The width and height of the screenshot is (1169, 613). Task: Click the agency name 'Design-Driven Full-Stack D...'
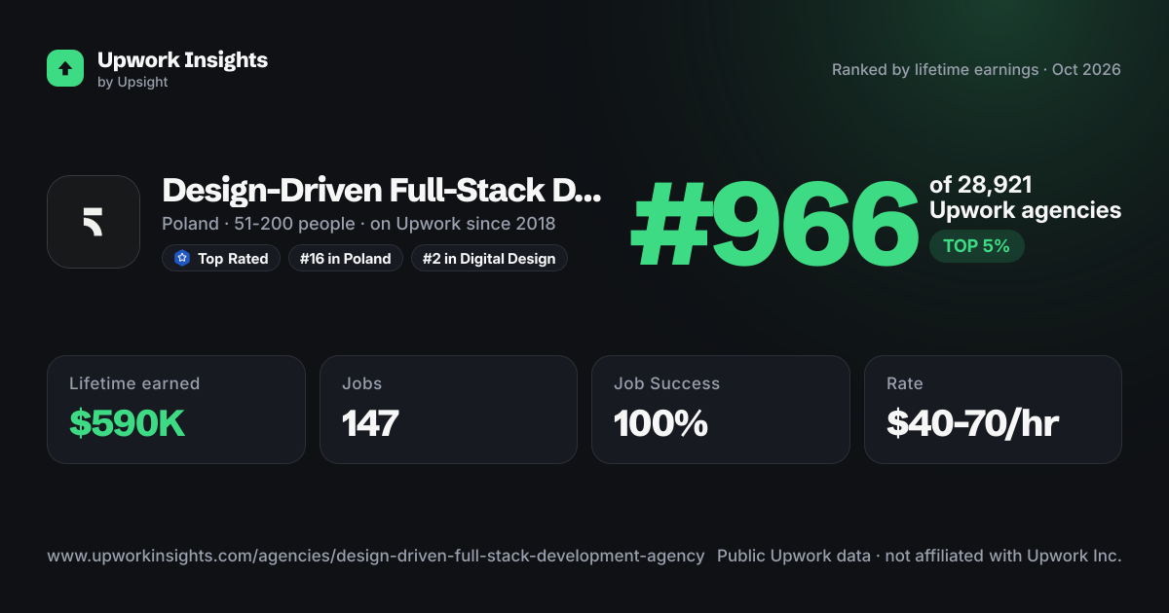(x=382, y=191)
